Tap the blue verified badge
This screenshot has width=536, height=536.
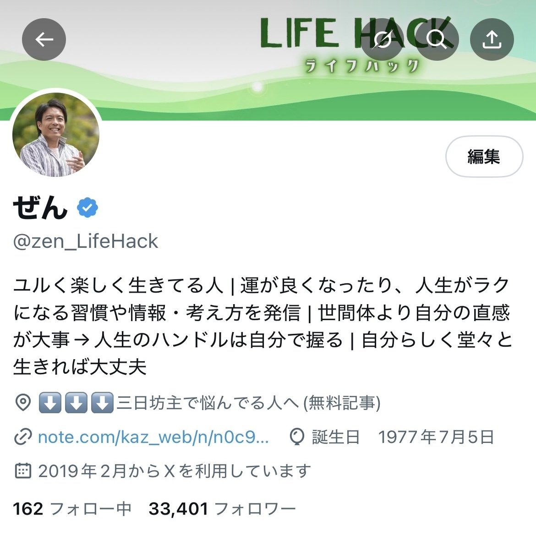88,208
